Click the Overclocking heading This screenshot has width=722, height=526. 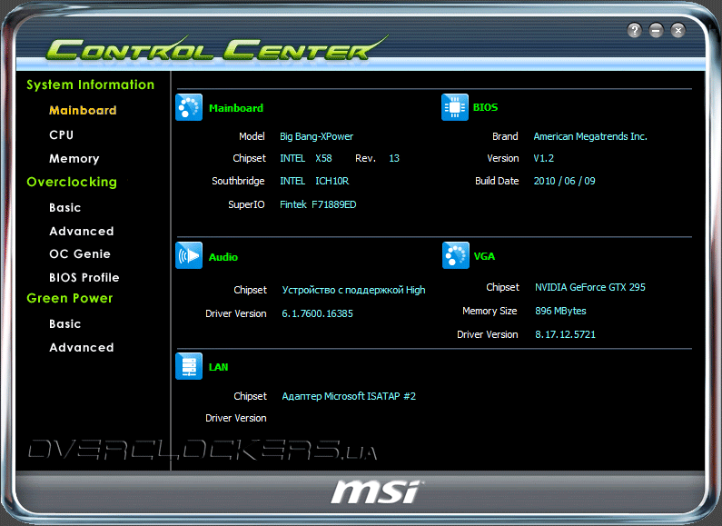click(x=72, y=182)
